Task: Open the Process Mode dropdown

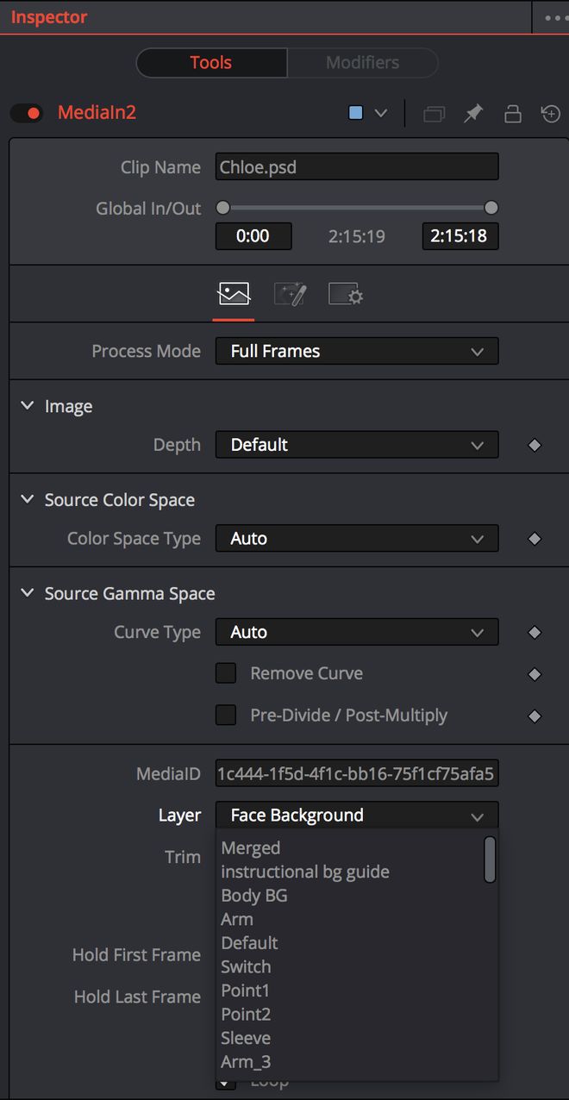Action: [x=356, y=351]
